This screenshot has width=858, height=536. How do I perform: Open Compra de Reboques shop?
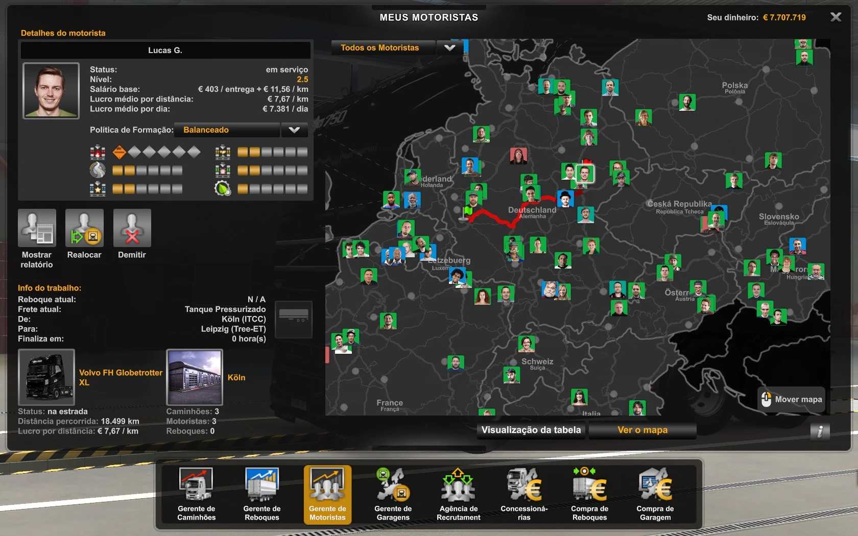coord(589,494)
